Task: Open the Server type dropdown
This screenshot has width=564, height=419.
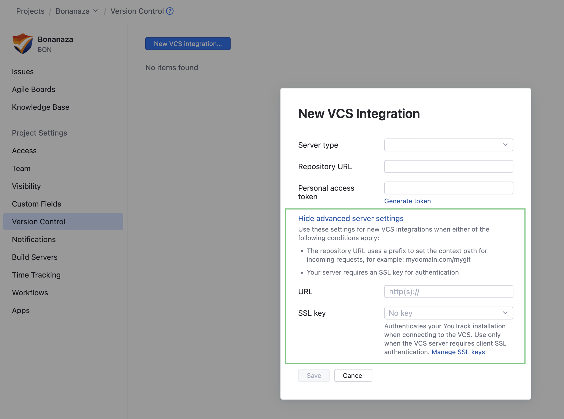Action: [x=448, y=145]
